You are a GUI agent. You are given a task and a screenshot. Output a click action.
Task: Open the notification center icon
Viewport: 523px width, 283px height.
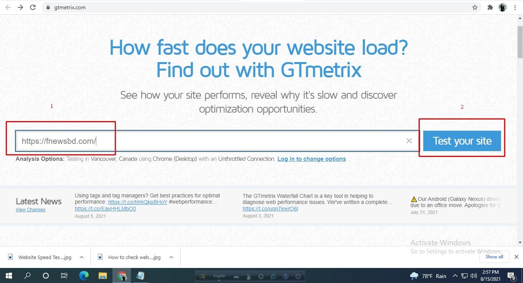point(511,276)
